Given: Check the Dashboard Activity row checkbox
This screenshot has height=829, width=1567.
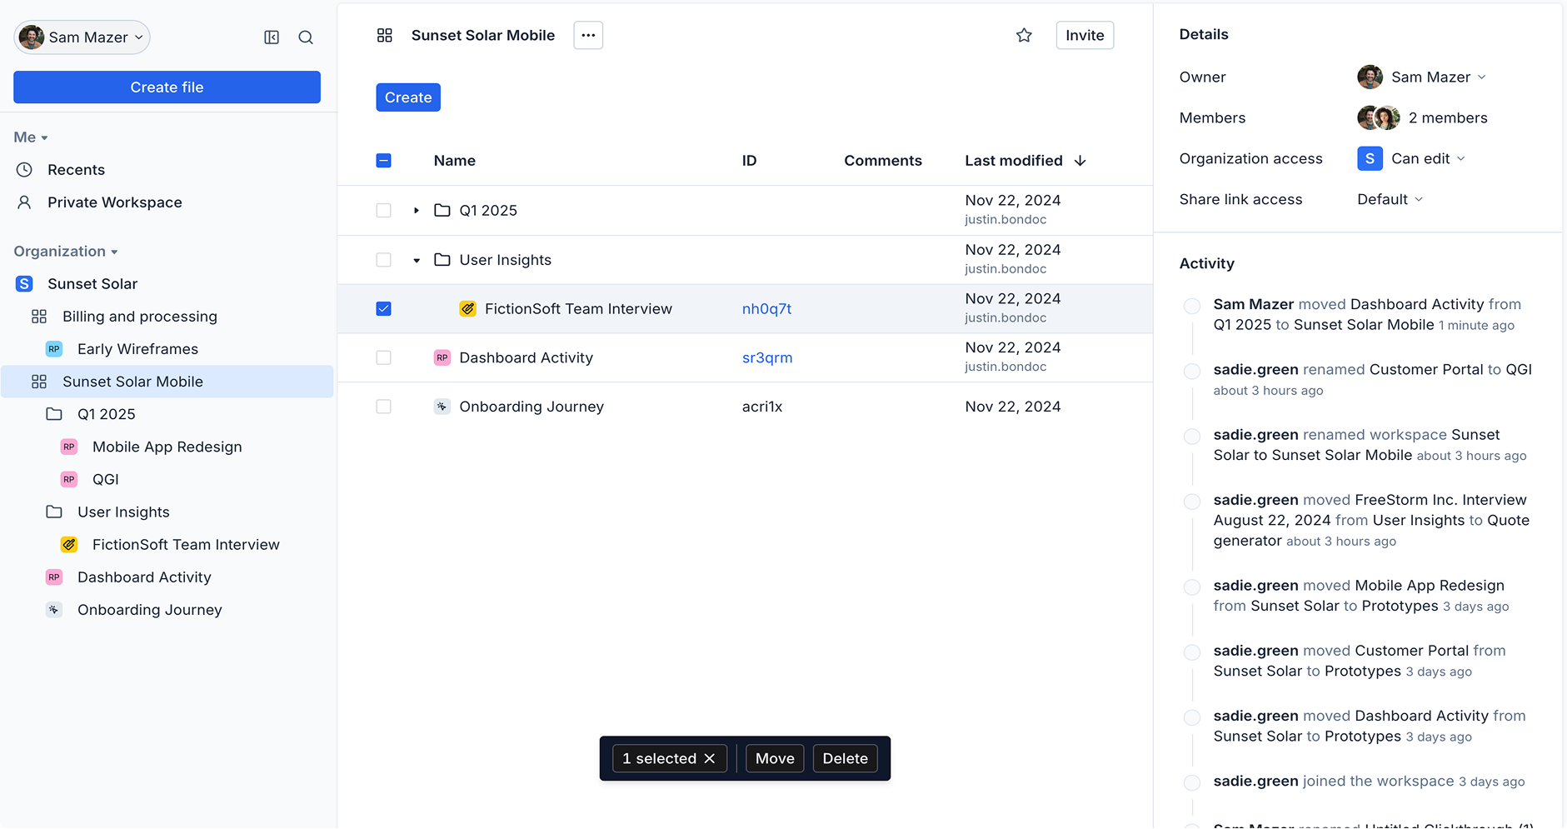Looking at the screenshot, I should pyautogui.click(x=383, y=357).
